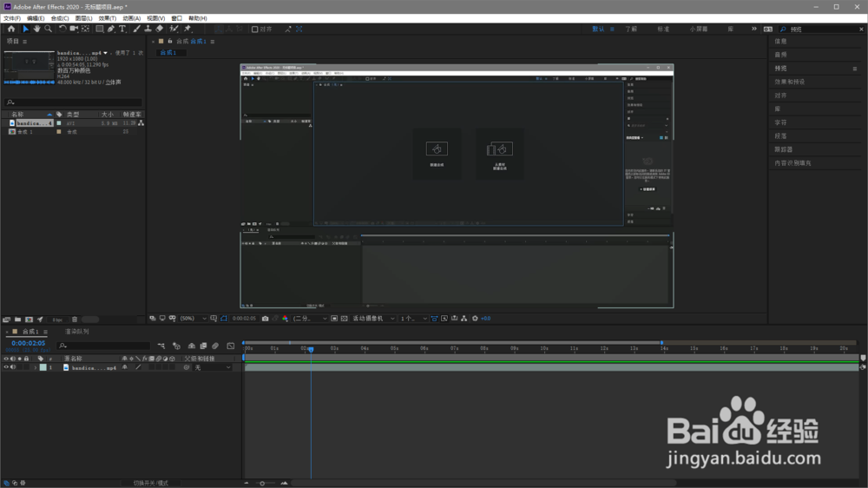Select the Eraser tool
868x488 pixels.
tap(160, 29)
